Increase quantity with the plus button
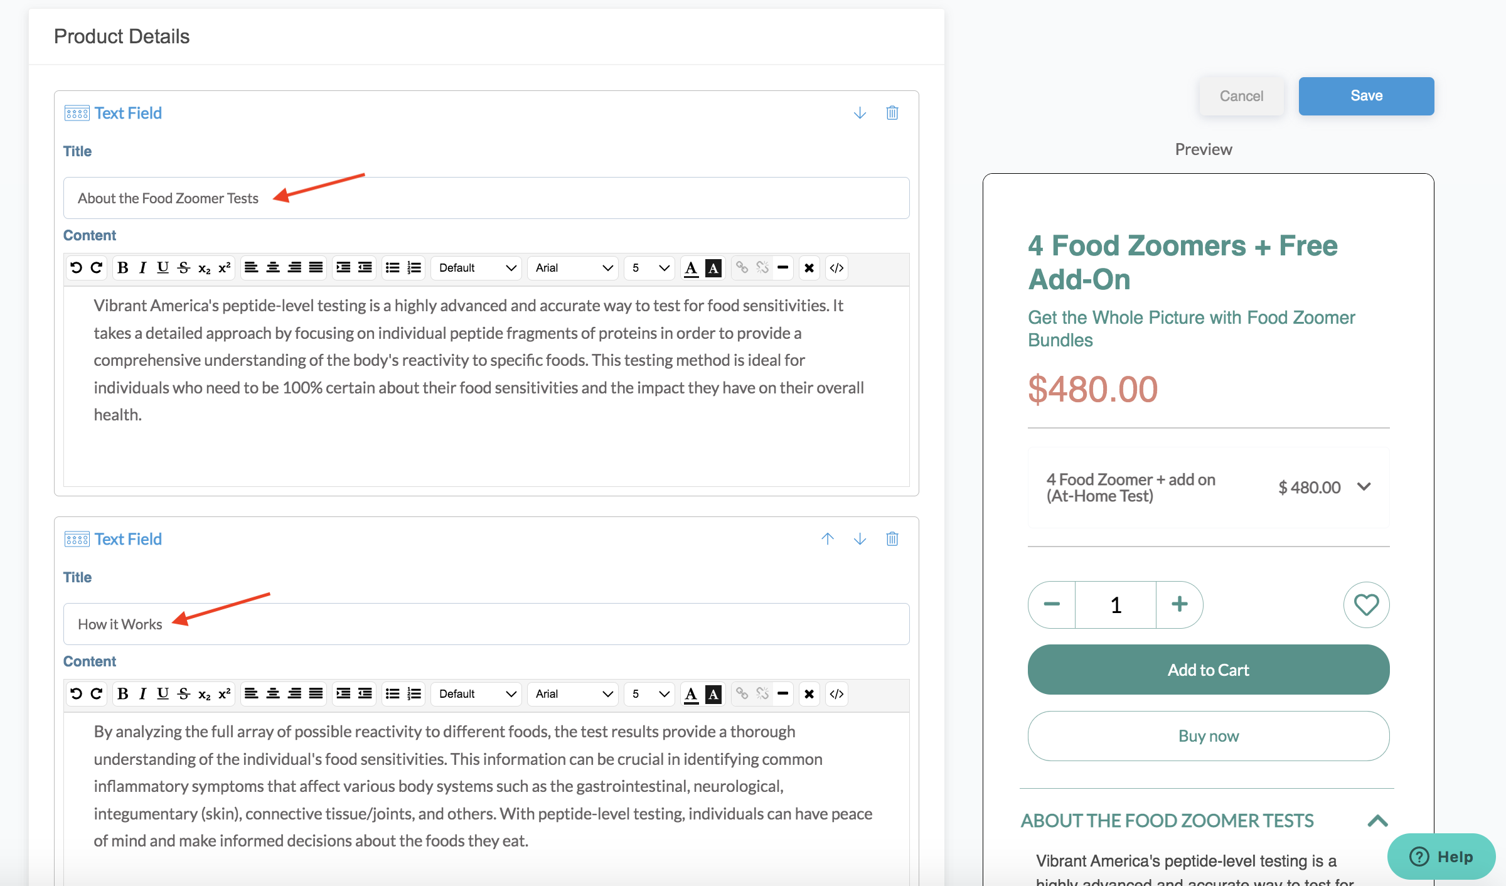Screen dimensions: 1506x886 click(1180, 605)
